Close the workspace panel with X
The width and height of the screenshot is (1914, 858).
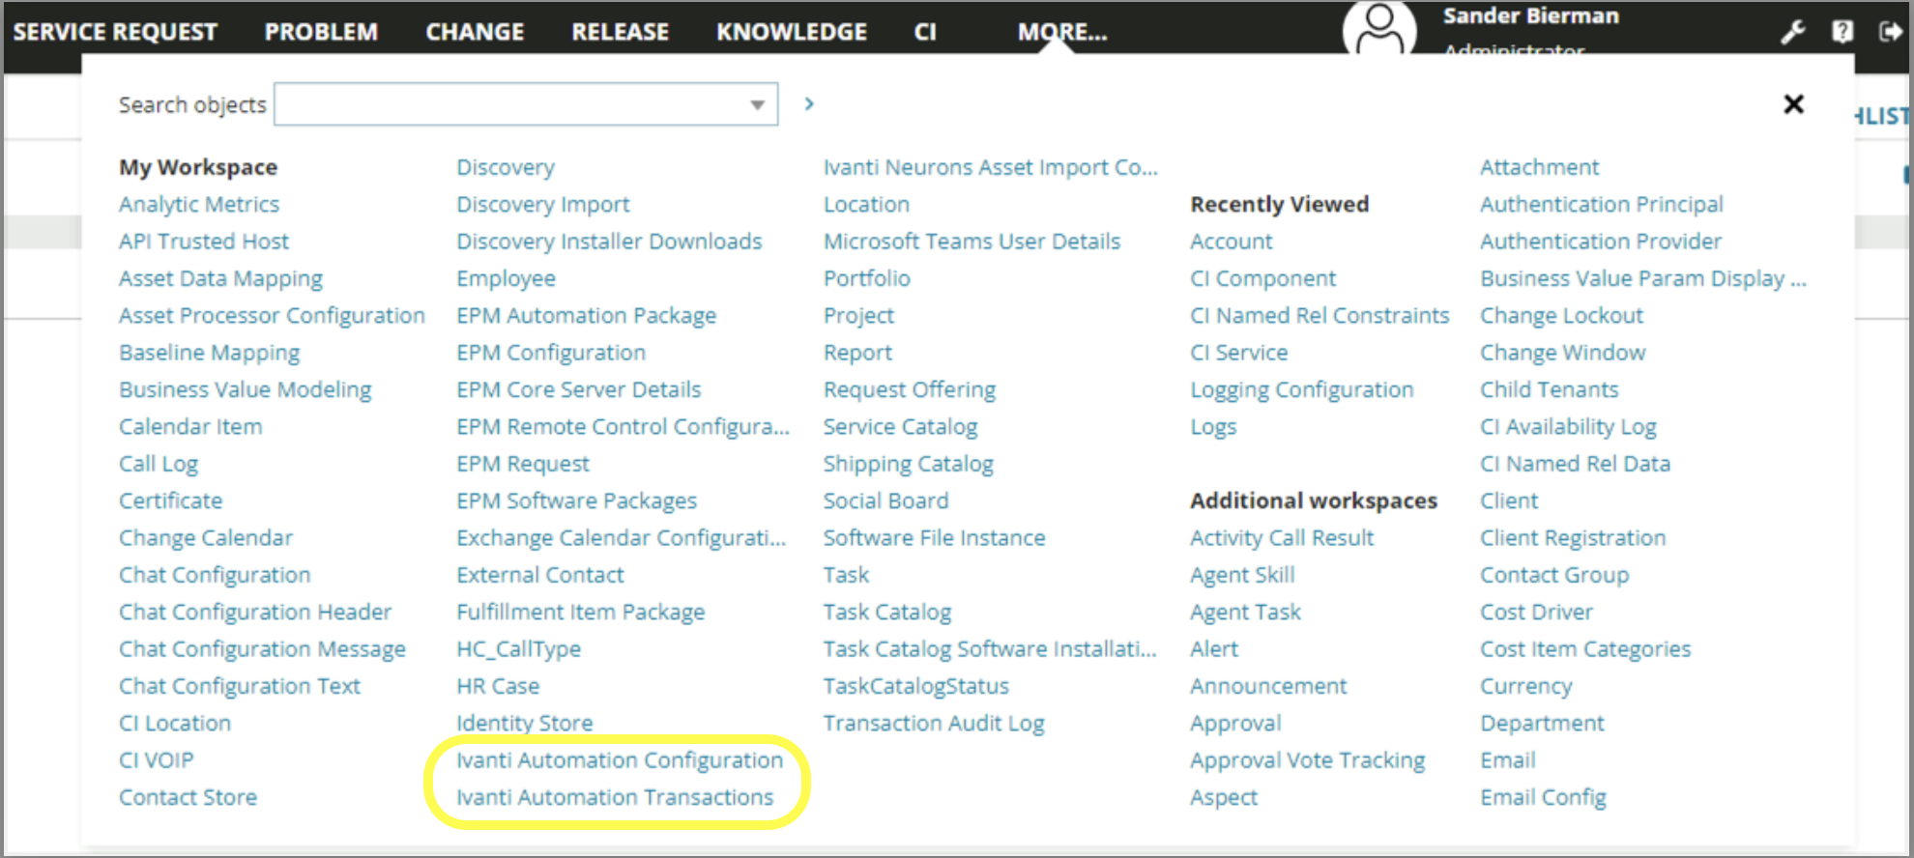coord(1794,103)
